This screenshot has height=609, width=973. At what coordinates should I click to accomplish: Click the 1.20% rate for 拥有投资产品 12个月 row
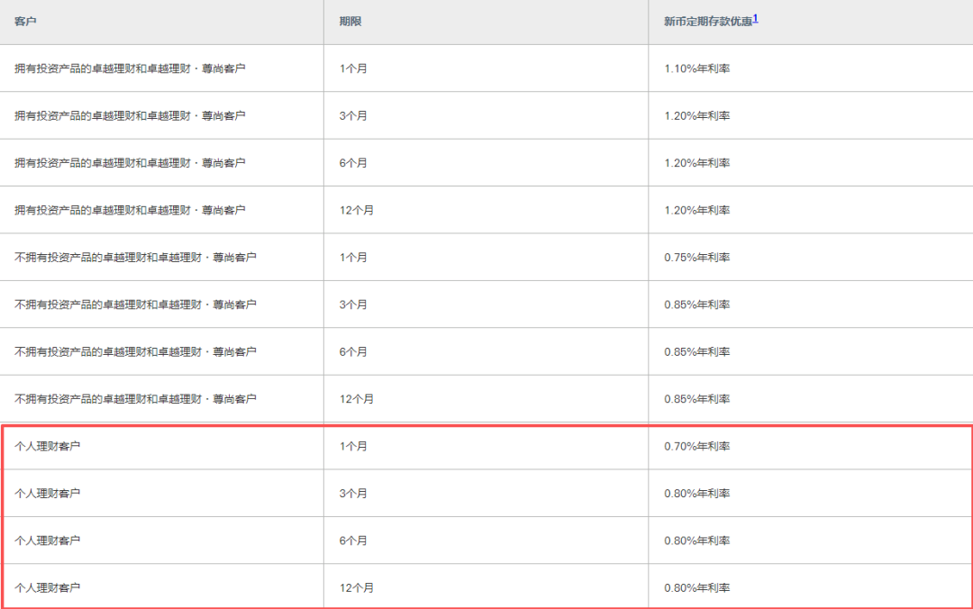click(696, 210)
